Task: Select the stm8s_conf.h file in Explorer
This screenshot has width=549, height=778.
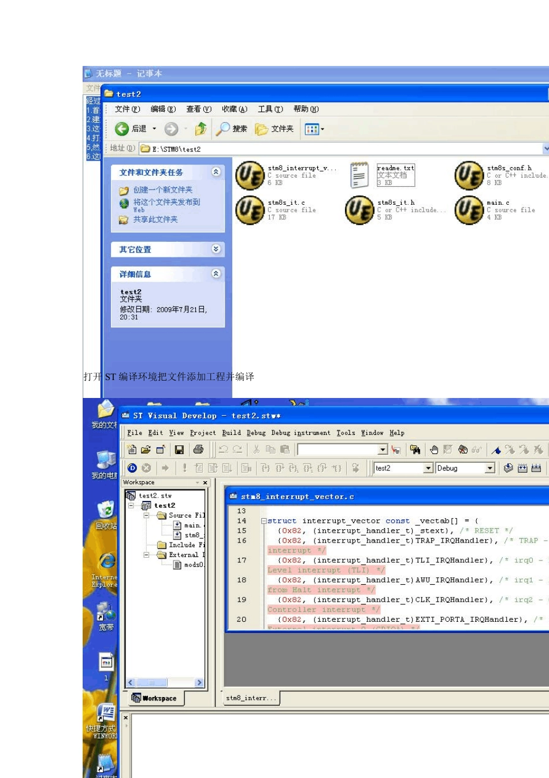Action: coord(469,175)
